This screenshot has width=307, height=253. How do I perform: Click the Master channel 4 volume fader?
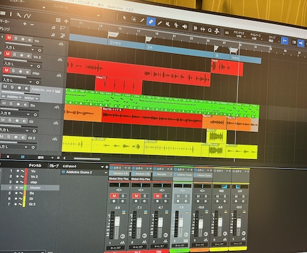181,224
